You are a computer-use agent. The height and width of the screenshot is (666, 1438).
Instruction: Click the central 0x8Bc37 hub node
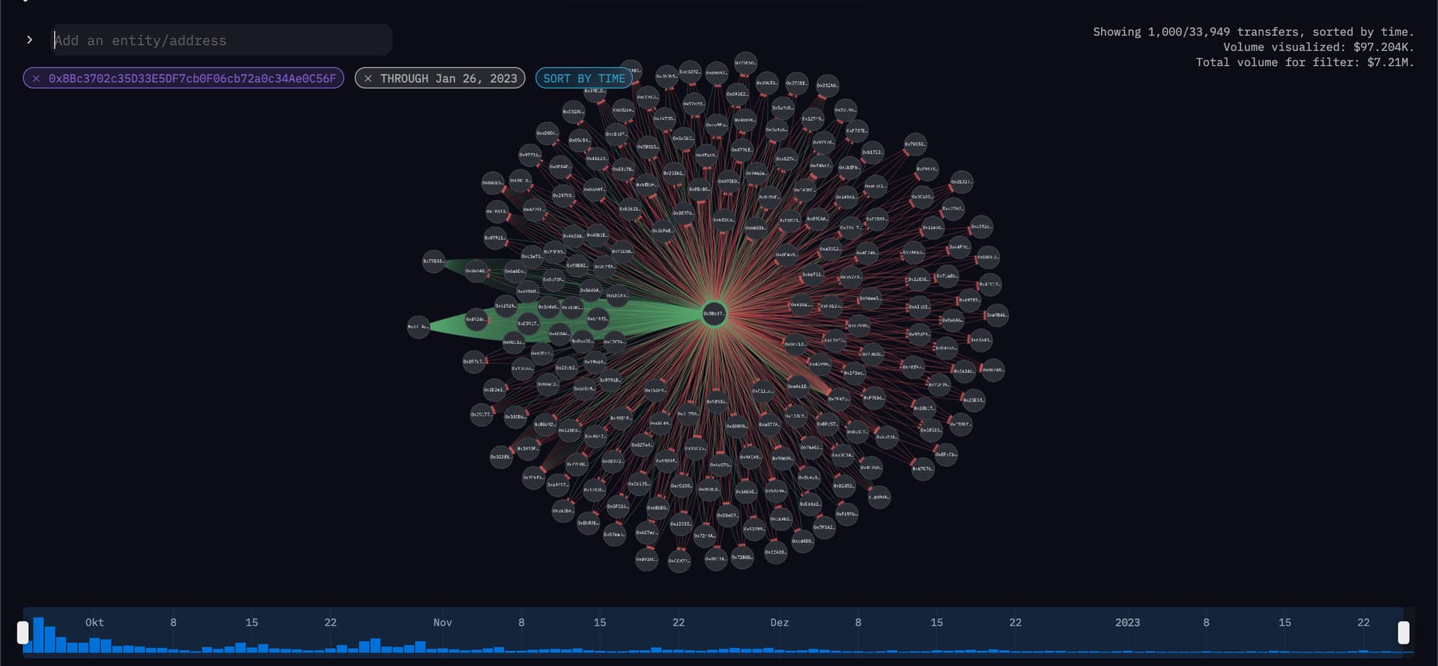click(714, 313)
